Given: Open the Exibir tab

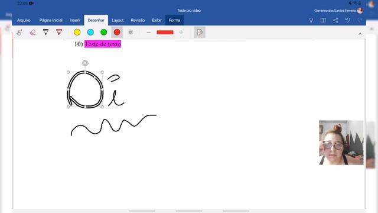Looking at the screenshot, I should 157,20.
